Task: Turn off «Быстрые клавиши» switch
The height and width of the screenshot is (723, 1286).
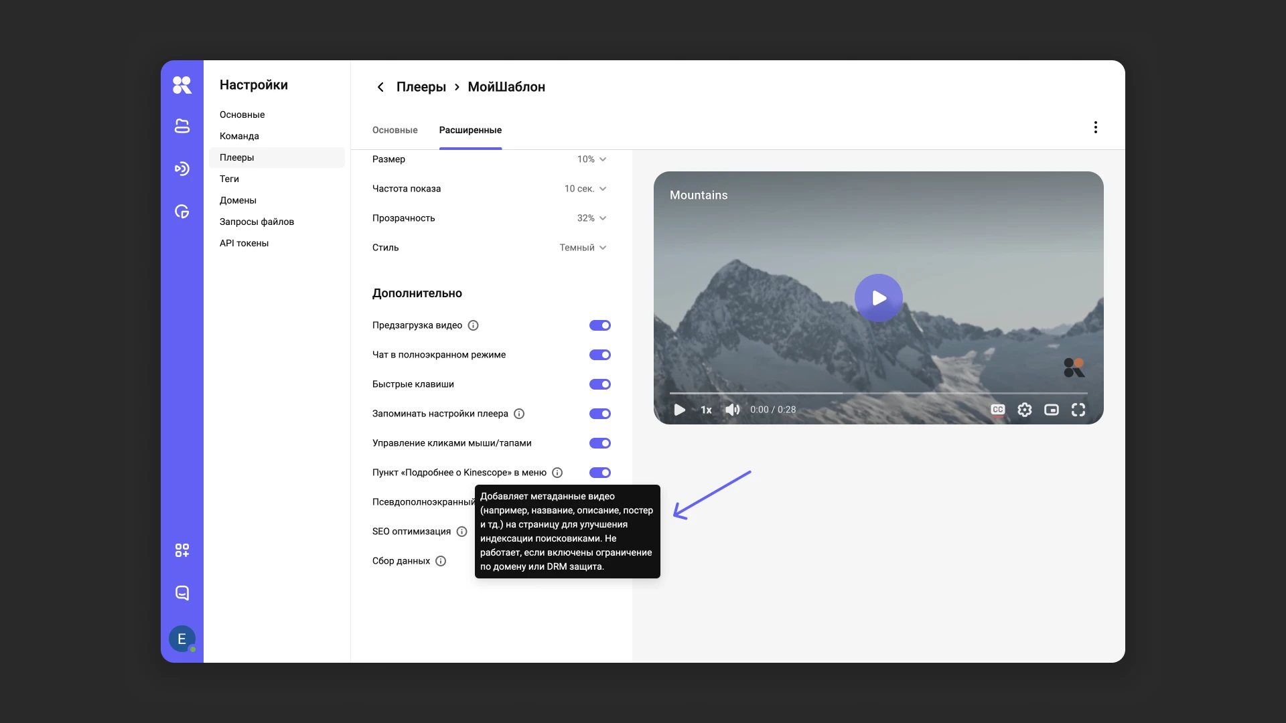Action: (599, 384)
